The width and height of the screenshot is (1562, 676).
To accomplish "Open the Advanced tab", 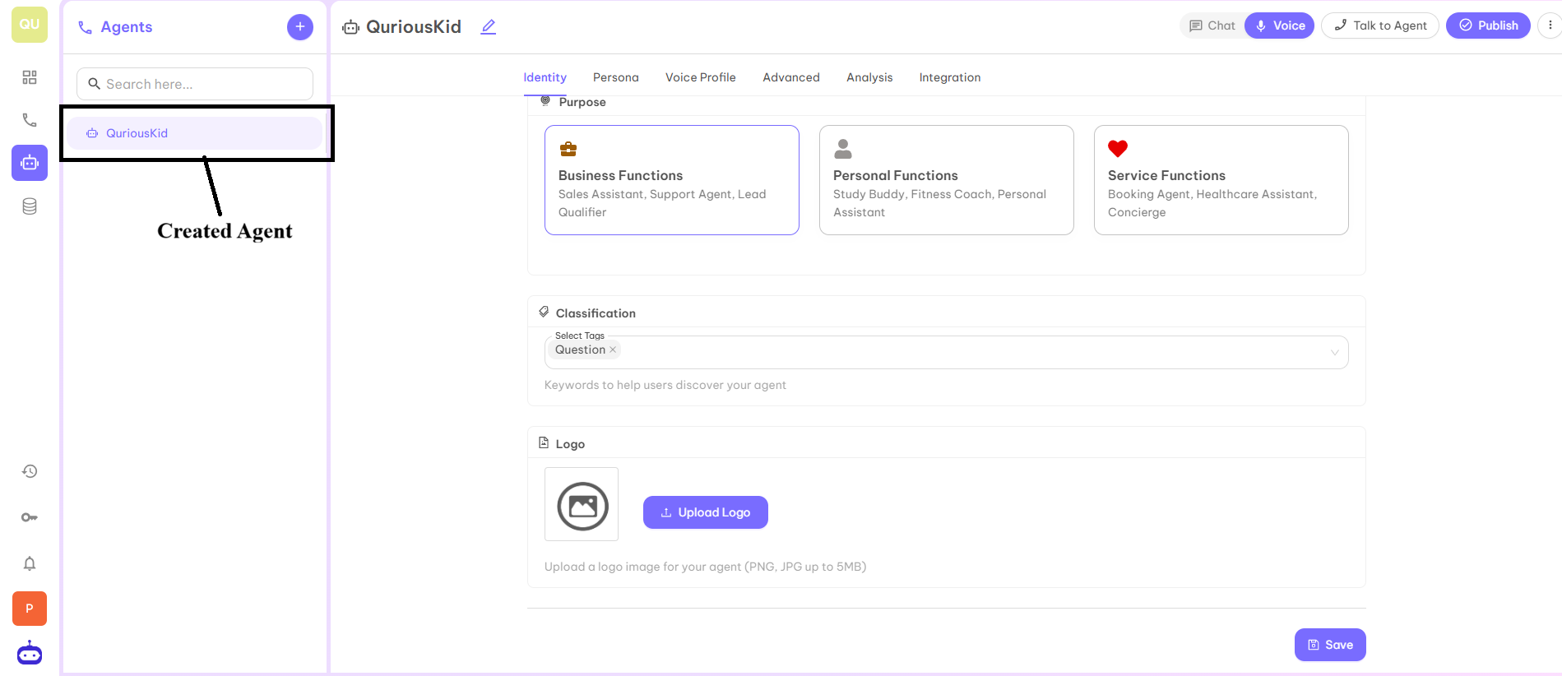I will coord(791,77).
